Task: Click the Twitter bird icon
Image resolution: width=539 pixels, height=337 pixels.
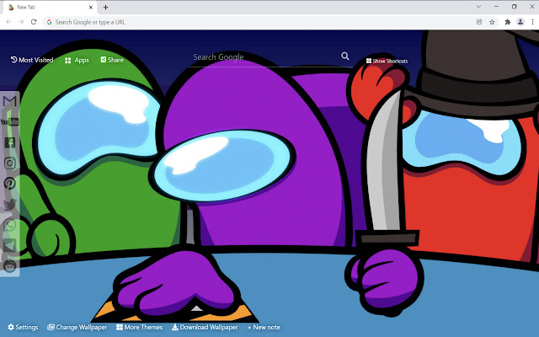Action: coord(9,204)
